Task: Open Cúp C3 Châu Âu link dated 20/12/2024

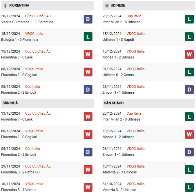Action: pyautogui.click(x=38, y=16)
